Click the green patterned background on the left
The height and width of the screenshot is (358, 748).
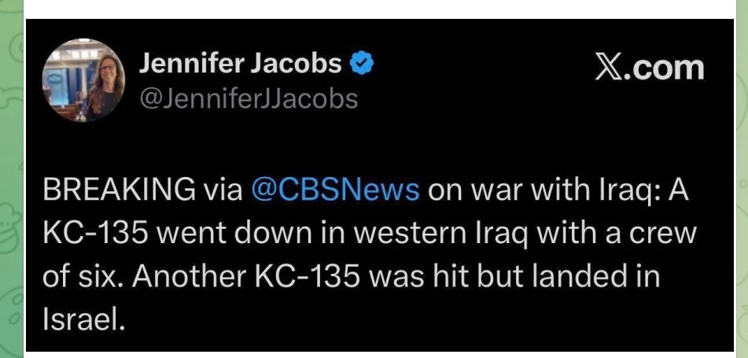tap(11, 181)
